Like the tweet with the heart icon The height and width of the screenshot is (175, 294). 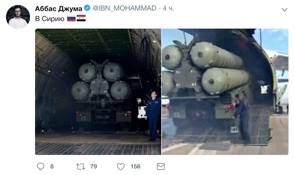[120, 166]
